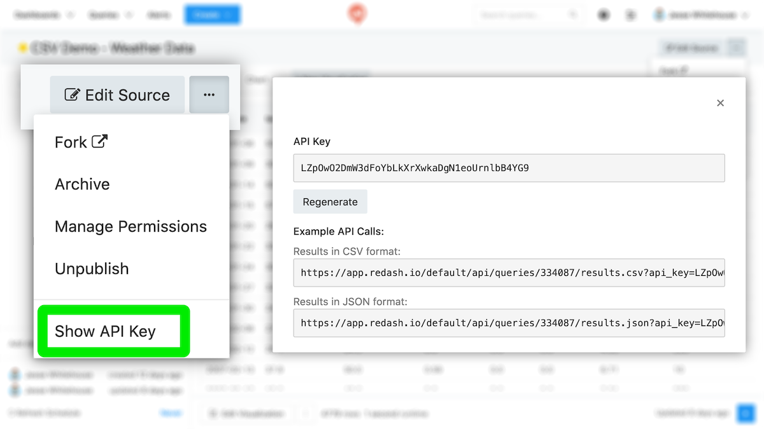Open the blue Create dropdown button

212,15
